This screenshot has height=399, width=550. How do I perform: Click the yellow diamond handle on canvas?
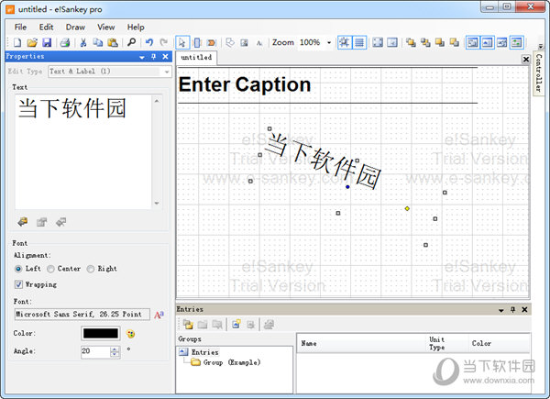coord(407,209)
